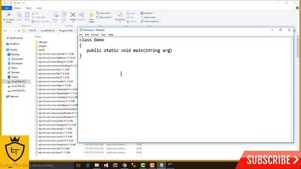The image size is (301, 169).
Task: Select Network in navigation pane
Action: click(14, 96)
